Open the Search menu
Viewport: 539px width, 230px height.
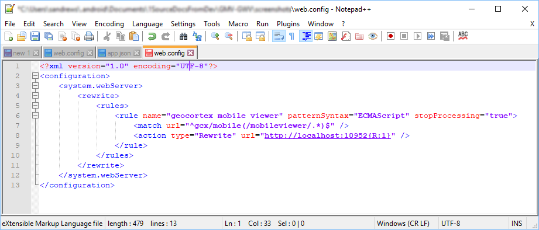(53, 24)
